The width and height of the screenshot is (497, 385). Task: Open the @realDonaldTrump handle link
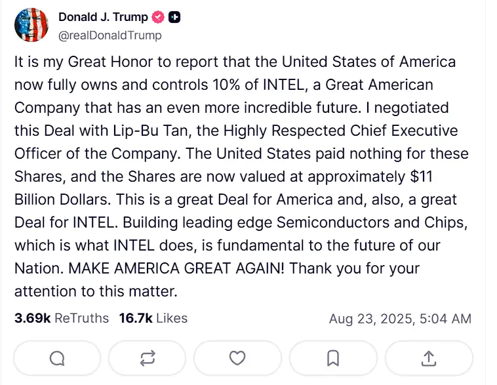click(110, 35)
